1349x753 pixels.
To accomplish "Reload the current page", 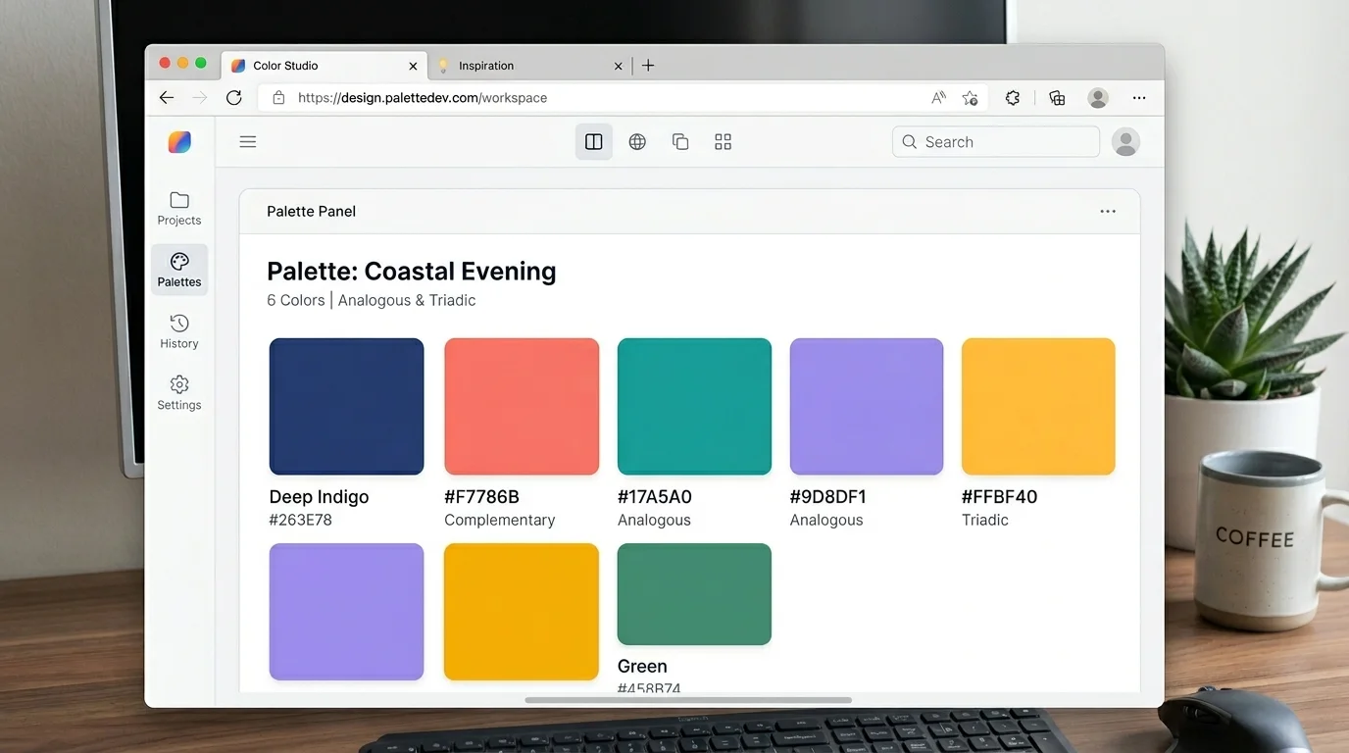I will point(233,97).
